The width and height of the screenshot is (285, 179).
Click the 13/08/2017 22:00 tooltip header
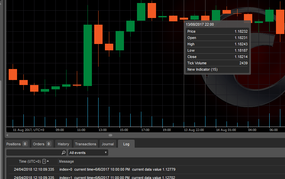coord(200,24)
